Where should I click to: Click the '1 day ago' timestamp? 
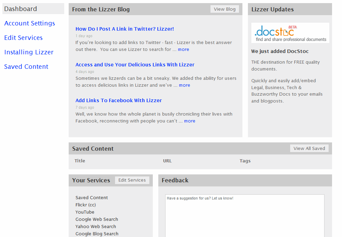click(84, 36)
